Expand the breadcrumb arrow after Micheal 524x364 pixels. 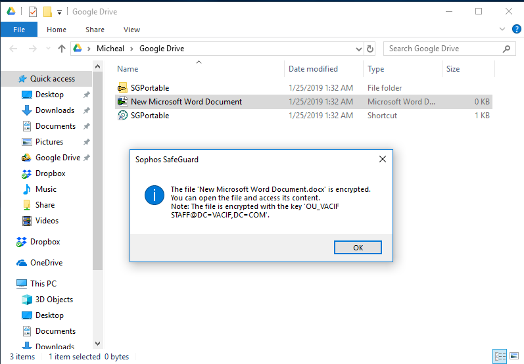132,49
